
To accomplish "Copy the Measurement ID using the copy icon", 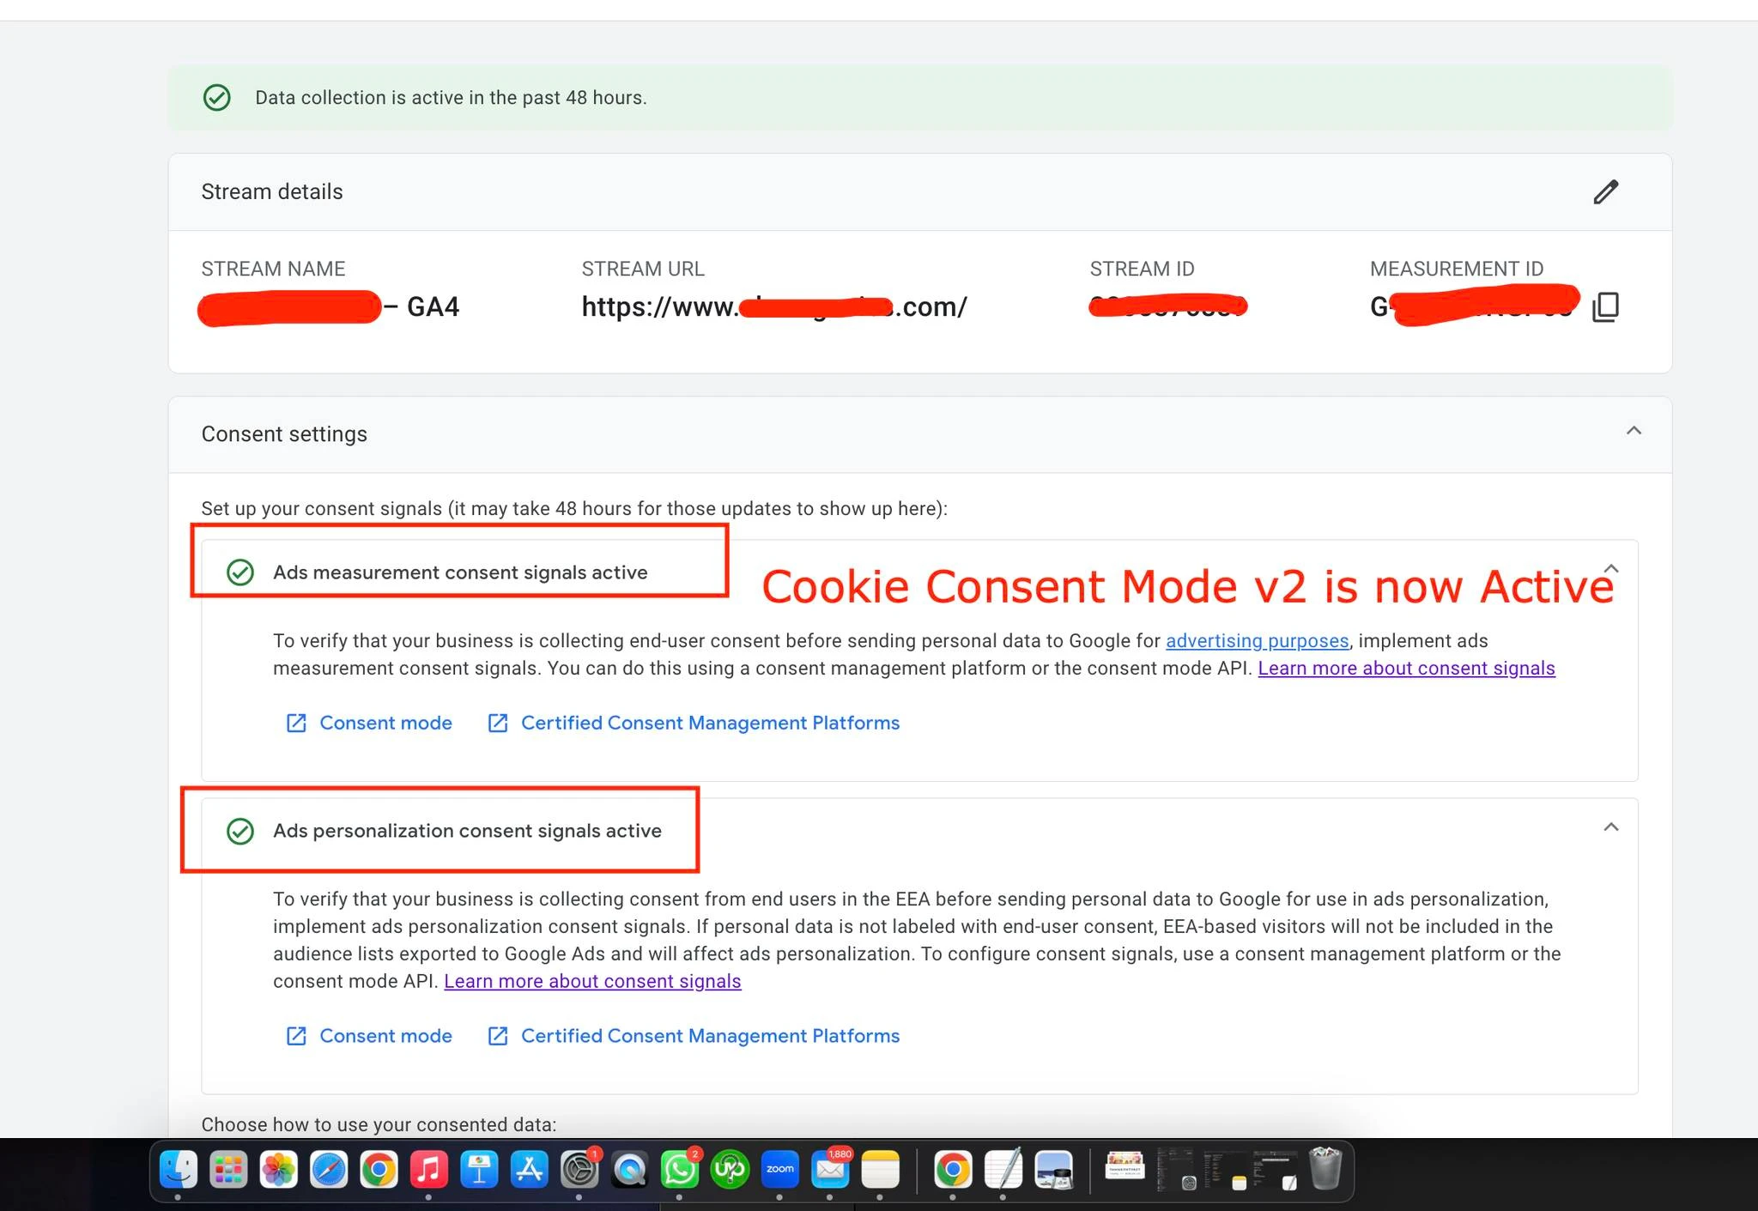I will pyautogui.click(x=1604, y=306).
